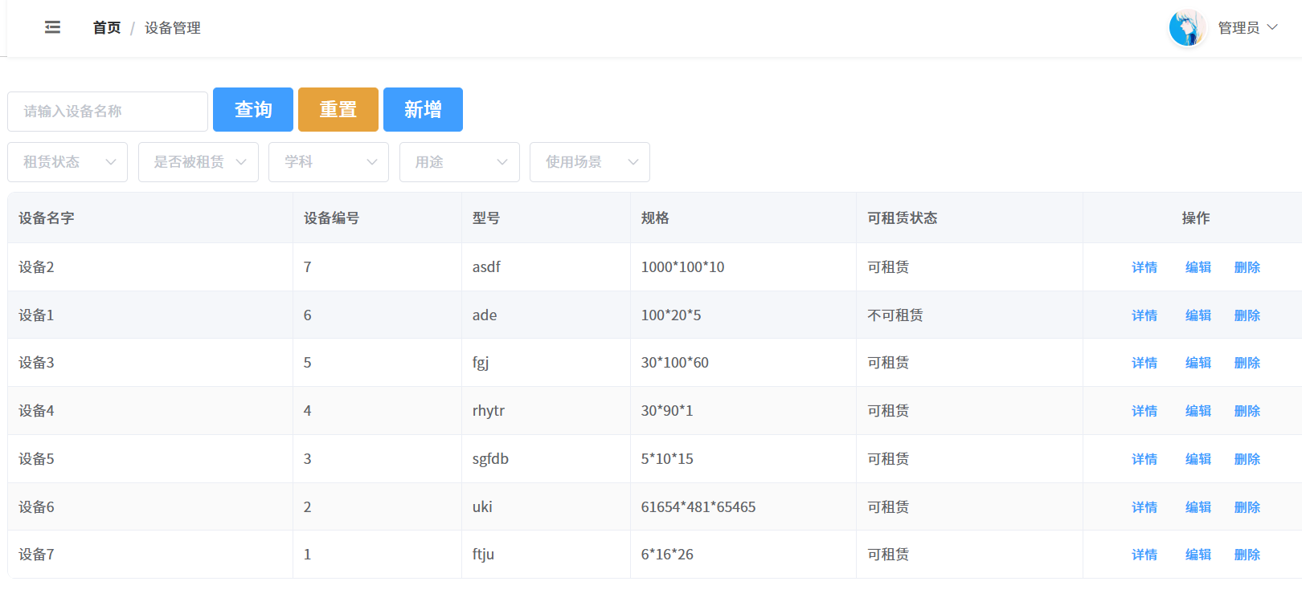This screenshot has width=1302, height=614.
Task: Expand the 使用场景 dropdown
Action: [x=590, y=162]
